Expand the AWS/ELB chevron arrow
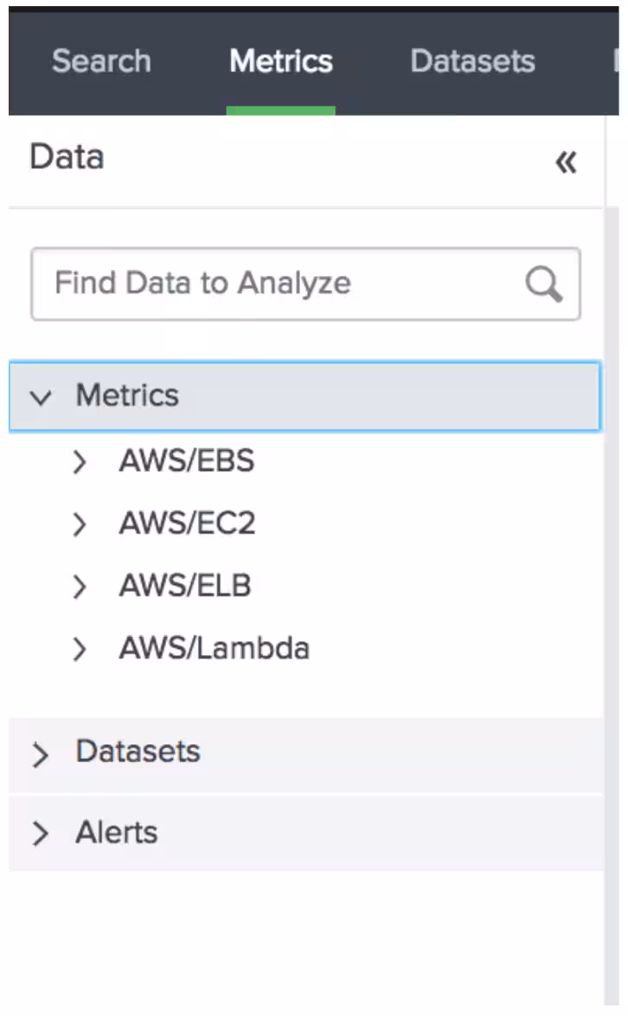 [80, 588]
